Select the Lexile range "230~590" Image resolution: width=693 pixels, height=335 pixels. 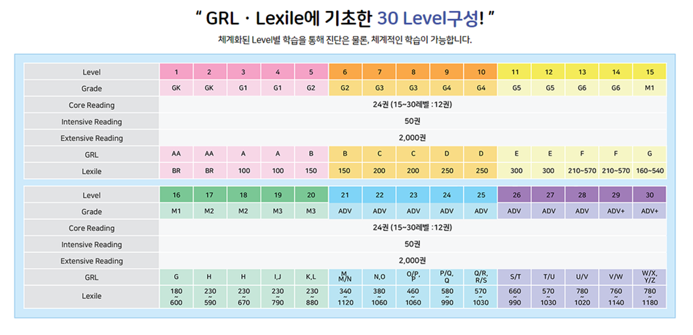point(210,297)
